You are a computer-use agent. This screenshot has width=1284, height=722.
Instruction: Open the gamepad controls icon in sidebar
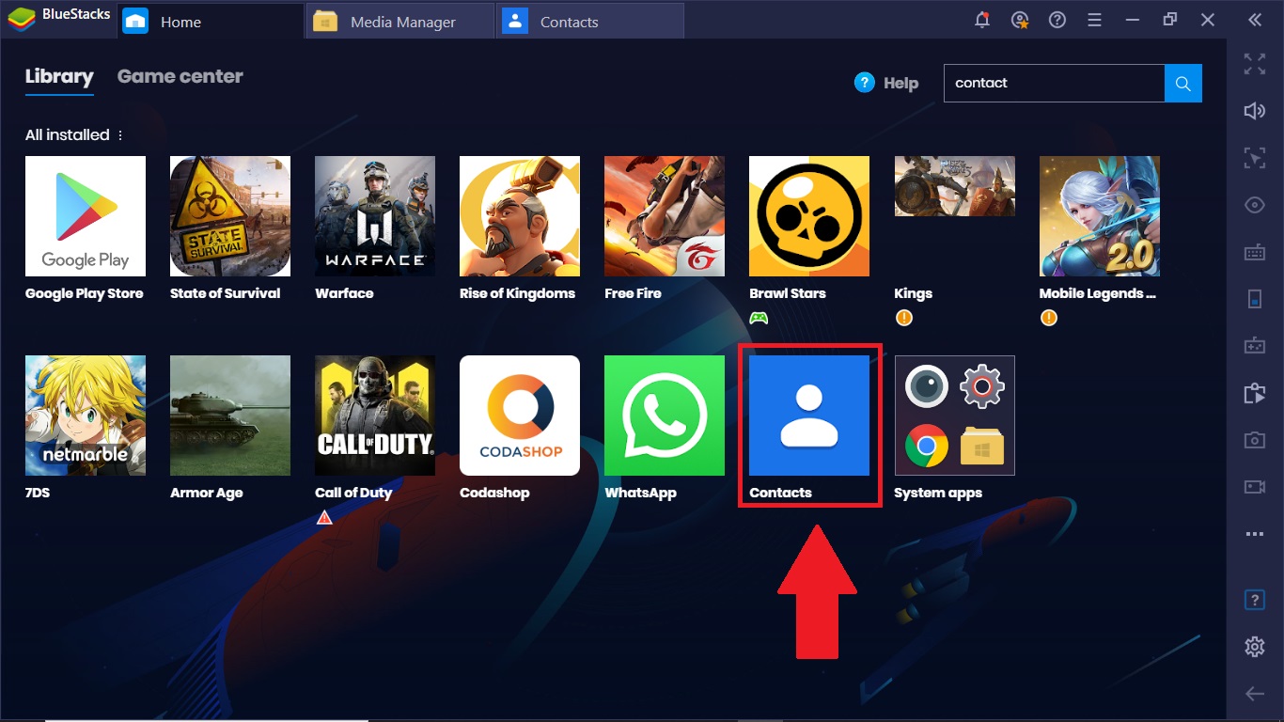pos(1255,346)
